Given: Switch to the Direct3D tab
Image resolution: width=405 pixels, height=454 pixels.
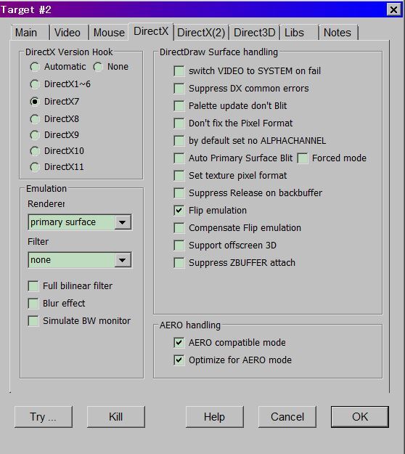Looking at the screenshot, I should coord(254,32).
